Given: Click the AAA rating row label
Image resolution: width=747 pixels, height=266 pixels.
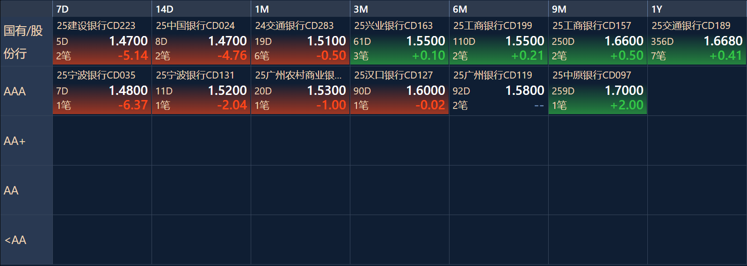Looking at the screenshot, I should [26, 91].
